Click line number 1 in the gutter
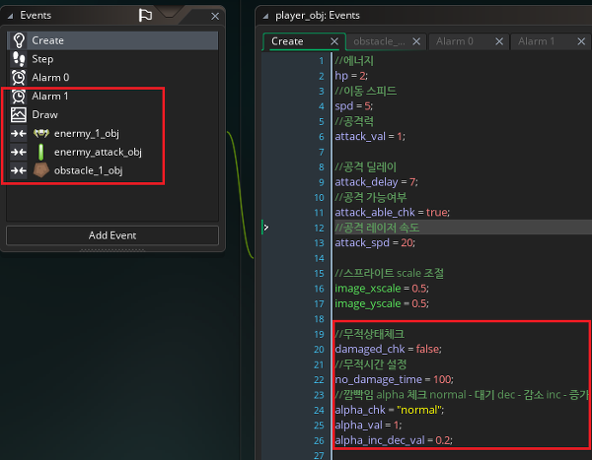 tap(322, 61)
